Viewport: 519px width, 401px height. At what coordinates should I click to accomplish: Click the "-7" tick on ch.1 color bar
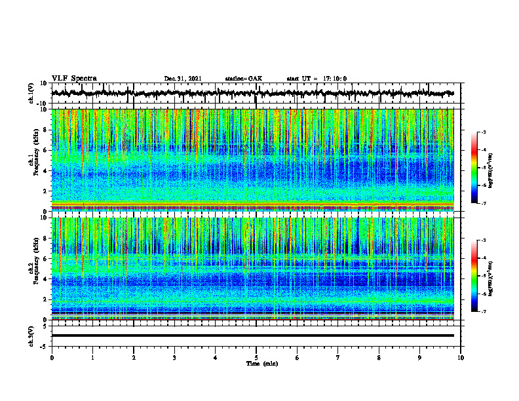click(x=484, y=203)
